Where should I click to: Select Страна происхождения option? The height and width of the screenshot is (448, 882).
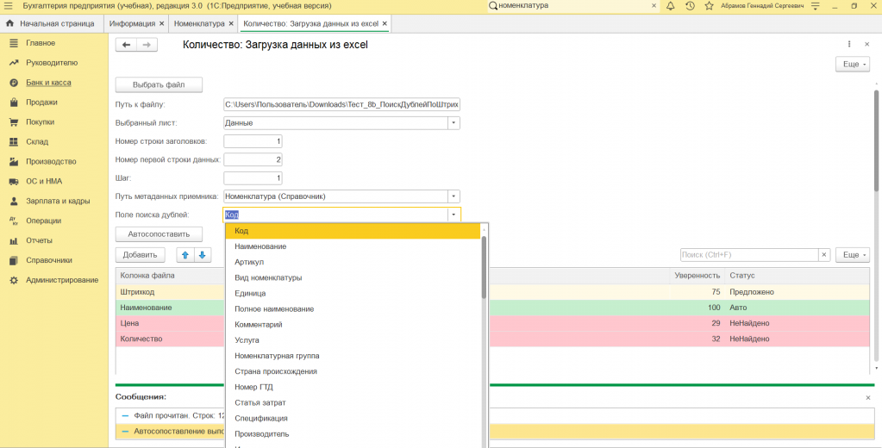(x=353, y=371)
